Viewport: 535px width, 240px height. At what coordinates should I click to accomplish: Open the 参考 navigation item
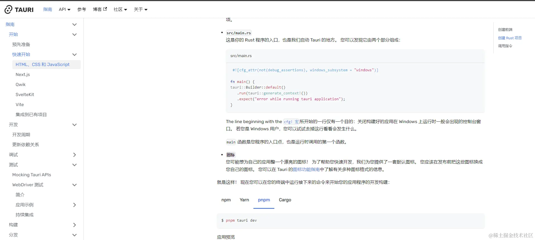click(x=82, y=9)
